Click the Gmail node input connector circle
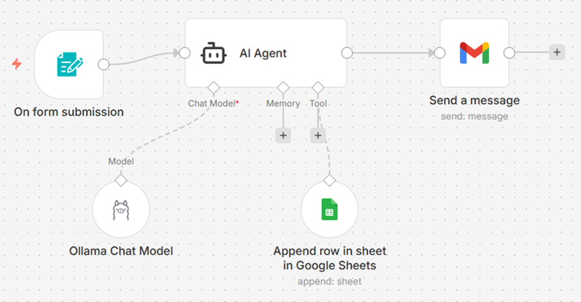This screenshot has width=581, height=302. point(440,53)
